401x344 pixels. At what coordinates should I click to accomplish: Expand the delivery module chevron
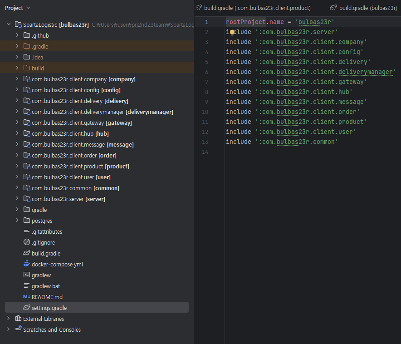[17, 100]
